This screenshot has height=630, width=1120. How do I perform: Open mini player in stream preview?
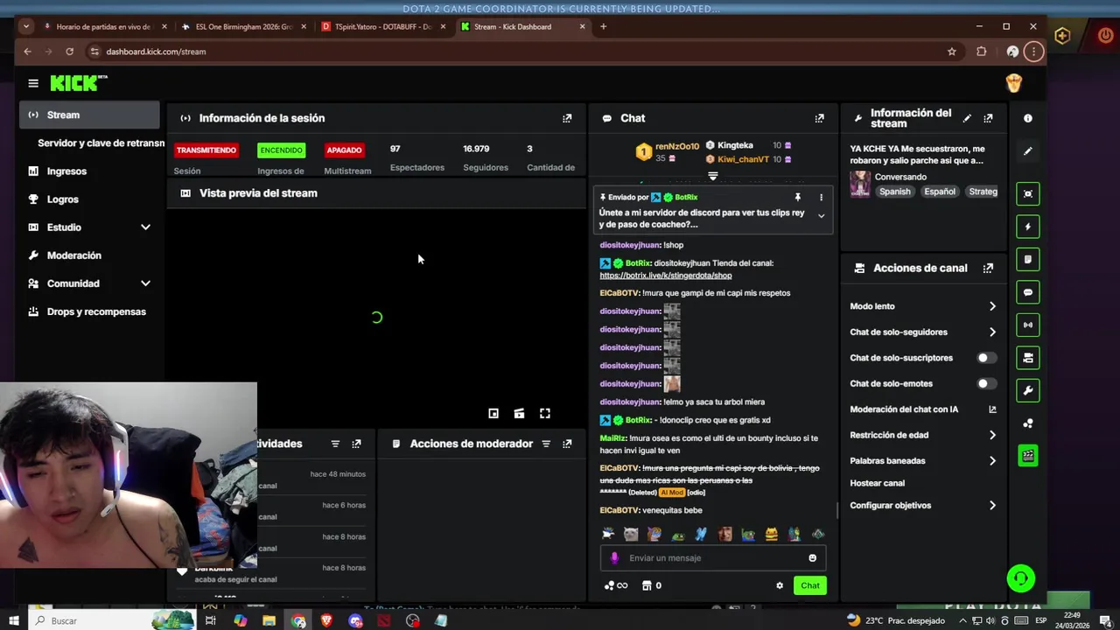(493, 413)
